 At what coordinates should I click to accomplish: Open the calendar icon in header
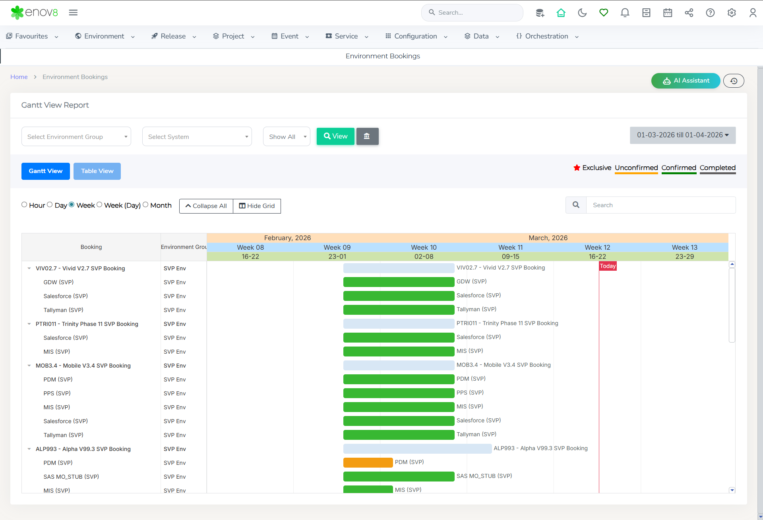coord(668,13)
